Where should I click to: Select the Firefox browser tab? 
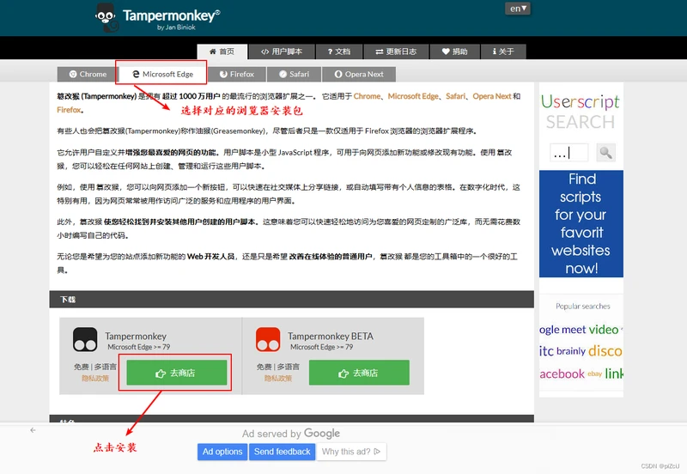pyautogui.click(x=237, y=74)
